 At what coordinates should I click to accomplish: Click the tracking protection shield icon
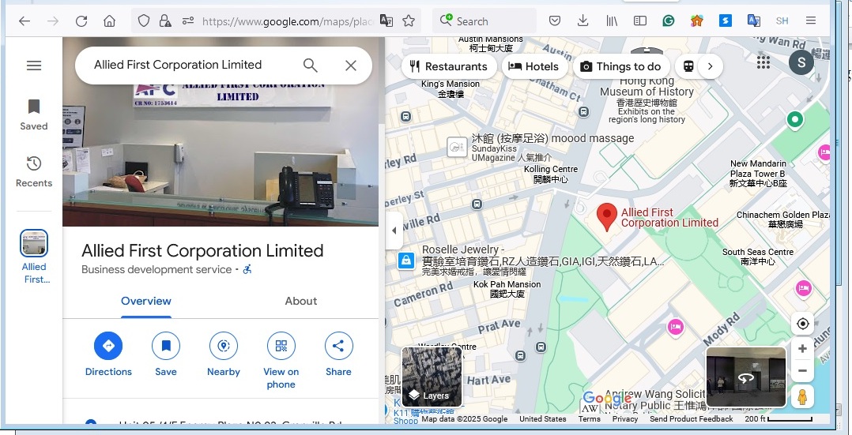pos(144,21)
